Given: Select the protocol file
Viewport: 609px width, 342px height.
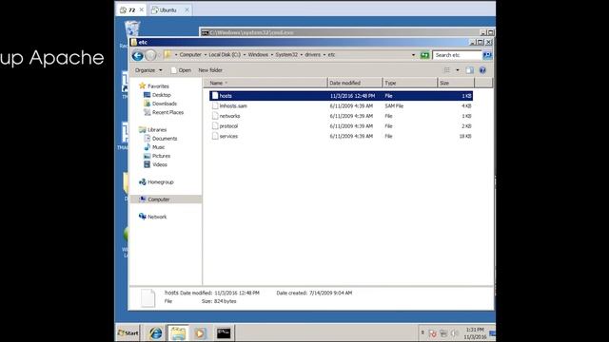Looking at the screenshot, I should click(x=341, y=126).
